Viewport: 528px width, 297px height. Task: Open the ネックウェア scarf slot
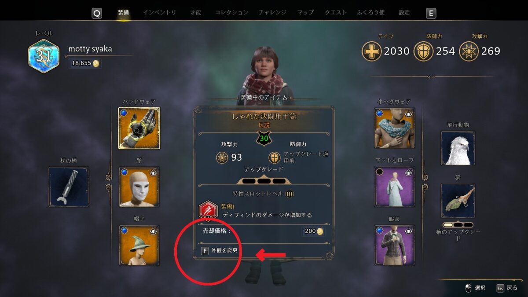pos(395,128)
